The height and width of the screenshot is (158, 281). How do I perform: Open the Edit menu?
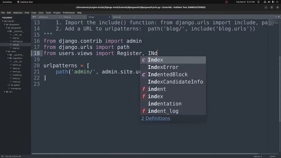point(9,13)
